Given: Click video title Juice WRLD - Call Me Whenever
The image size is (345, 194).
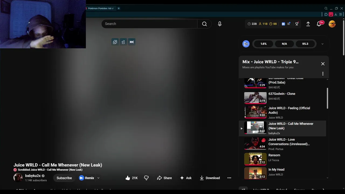Looking at the screenshot, I should pos(58,165).
